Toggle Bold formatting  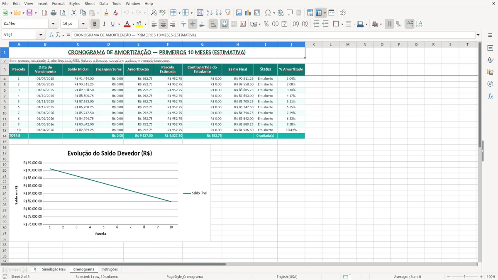[95, 24]
